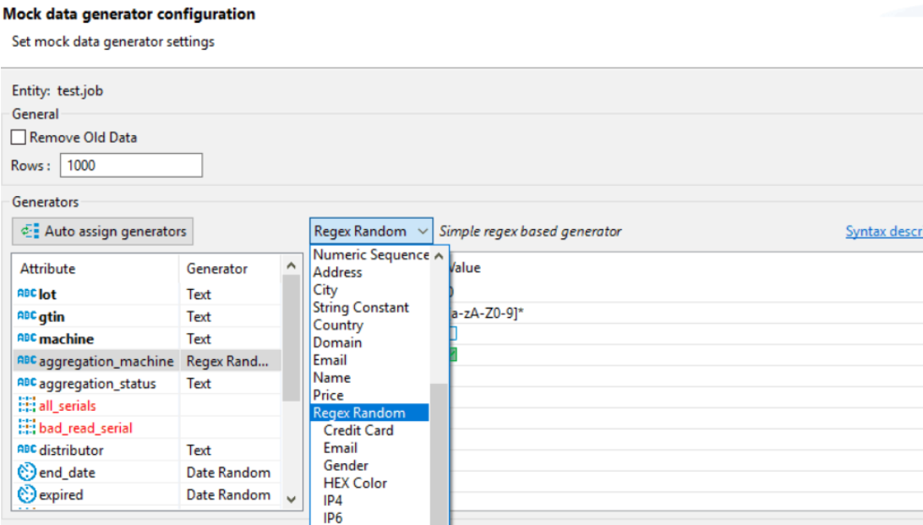The image size is (923, 525).
Task: Open the Syntax description link
Action: pyautogui.click(x=883, y=231)
